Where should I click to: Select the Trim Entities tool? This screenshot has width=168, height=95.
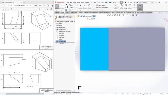[x=81, y=7]
